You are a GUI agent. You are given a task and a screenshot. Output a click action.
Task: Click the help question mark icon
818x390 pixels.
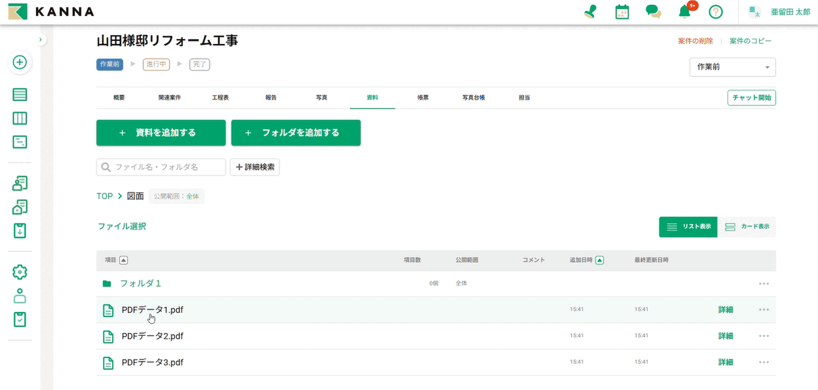pos(716,12)
